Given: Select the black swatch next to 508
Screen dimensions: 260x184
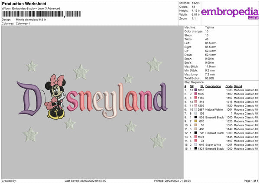Looking at the screenshot, I should point(195,117).
